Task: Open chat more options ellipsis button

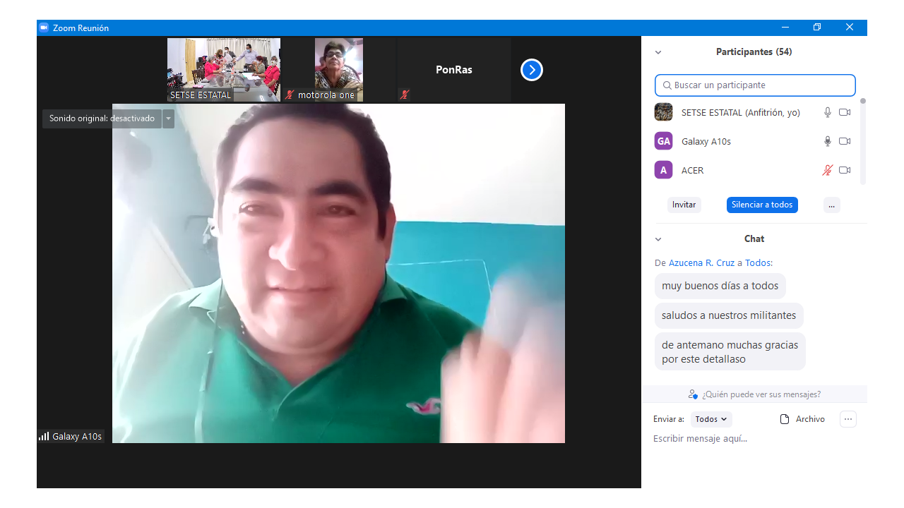Action: [x=848, y=419]
